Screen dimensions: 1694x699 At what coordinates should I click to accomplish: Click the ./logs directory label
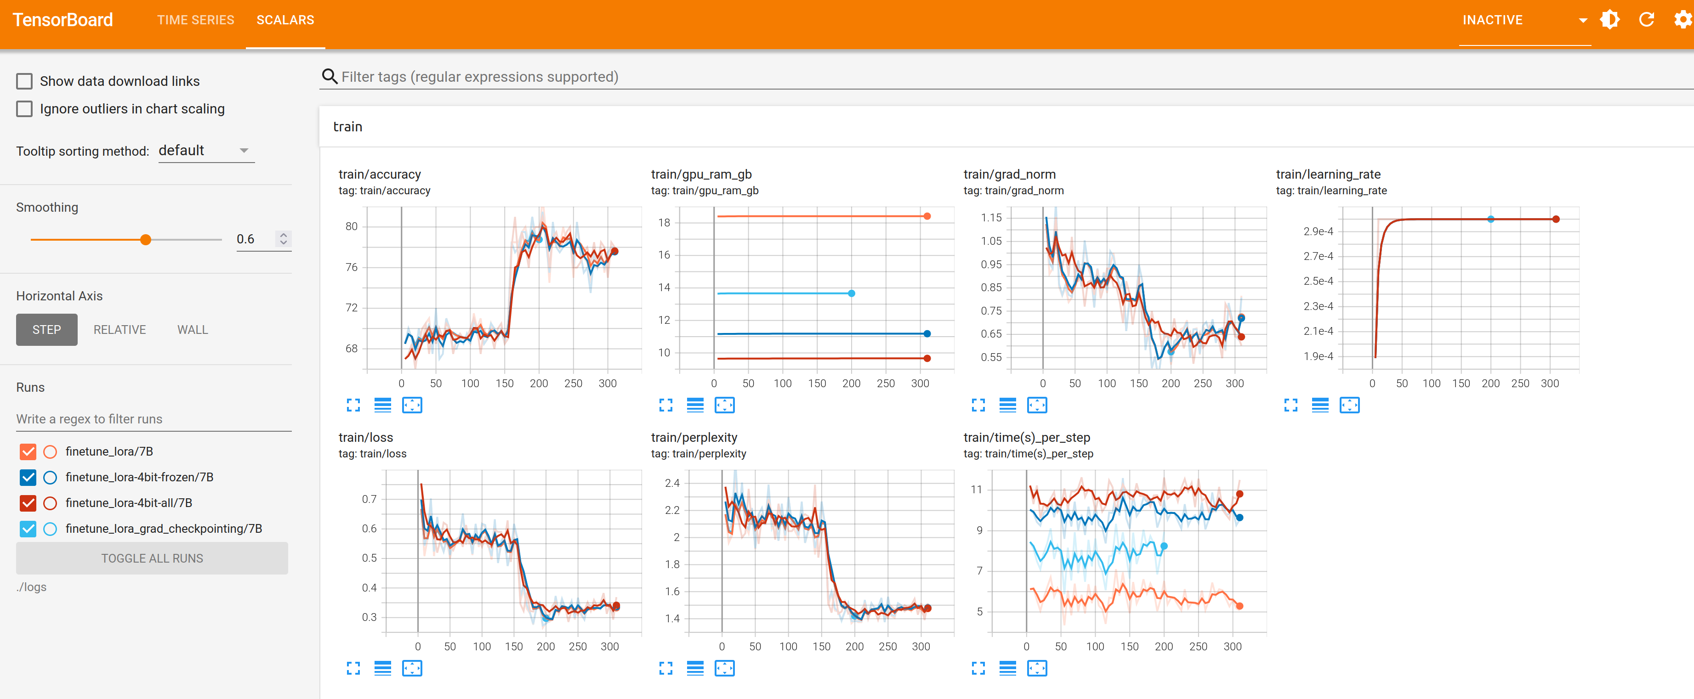coord(32,587)
